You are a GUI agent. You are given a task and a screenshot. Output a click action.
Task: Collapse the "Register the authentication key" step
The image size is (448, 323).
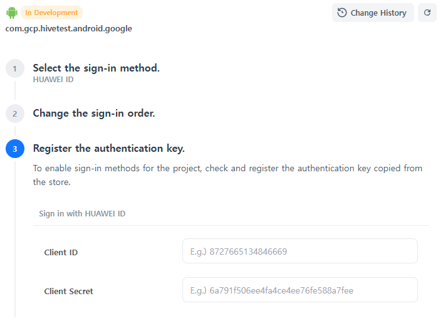108,149
